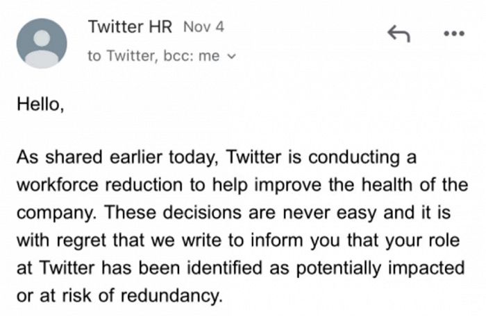
Task: Click the sender name Twitter HR
Action: point(132,28)
